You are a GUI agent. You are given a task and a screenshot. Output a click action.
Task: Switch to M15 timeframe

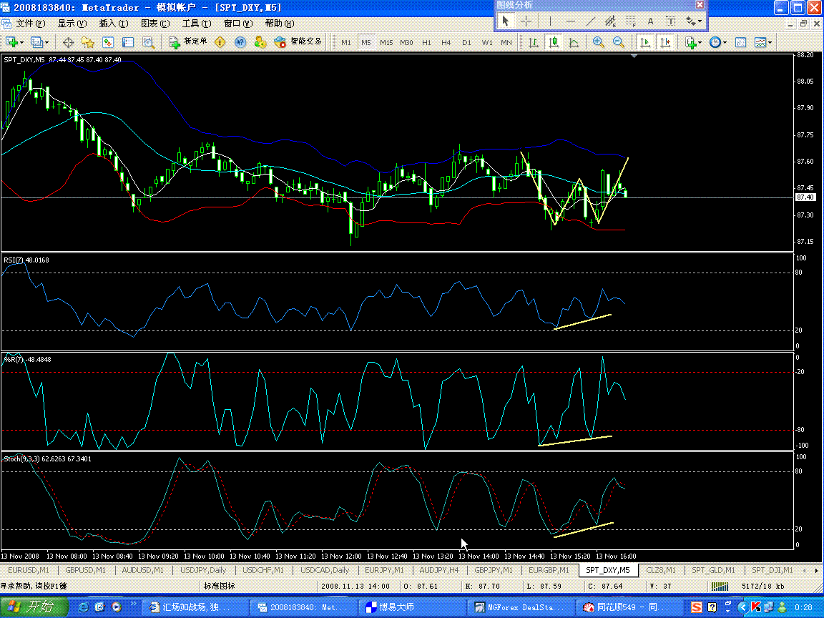click(x=386, y=43)
